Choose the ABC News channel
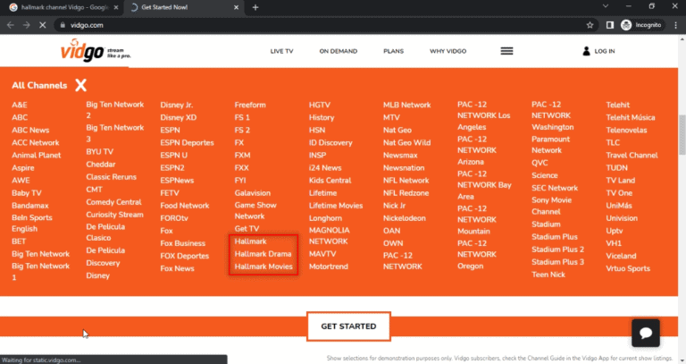 (x=30, y=130)
